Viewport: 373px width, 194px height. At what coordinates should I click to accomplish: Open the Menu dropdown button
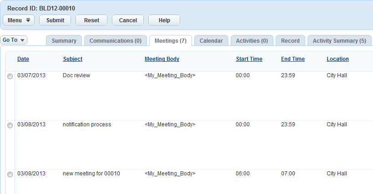(19, 20)
